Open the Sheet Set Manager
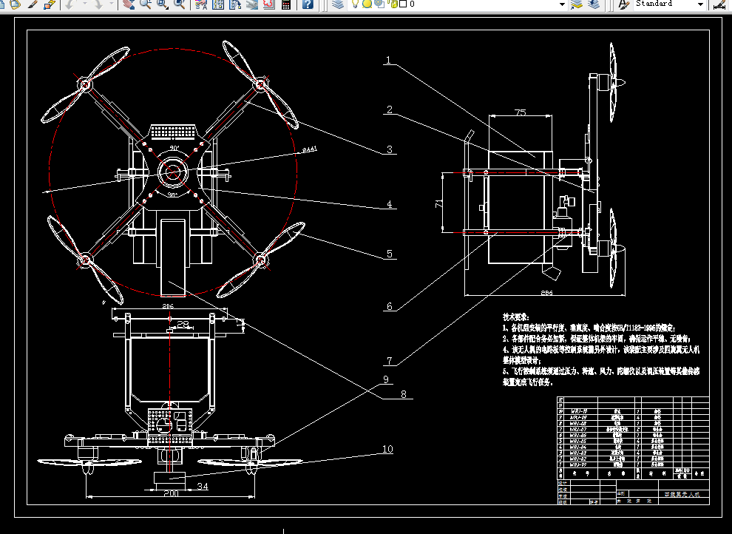Screen dimensions: 732x534 (252, 4)
